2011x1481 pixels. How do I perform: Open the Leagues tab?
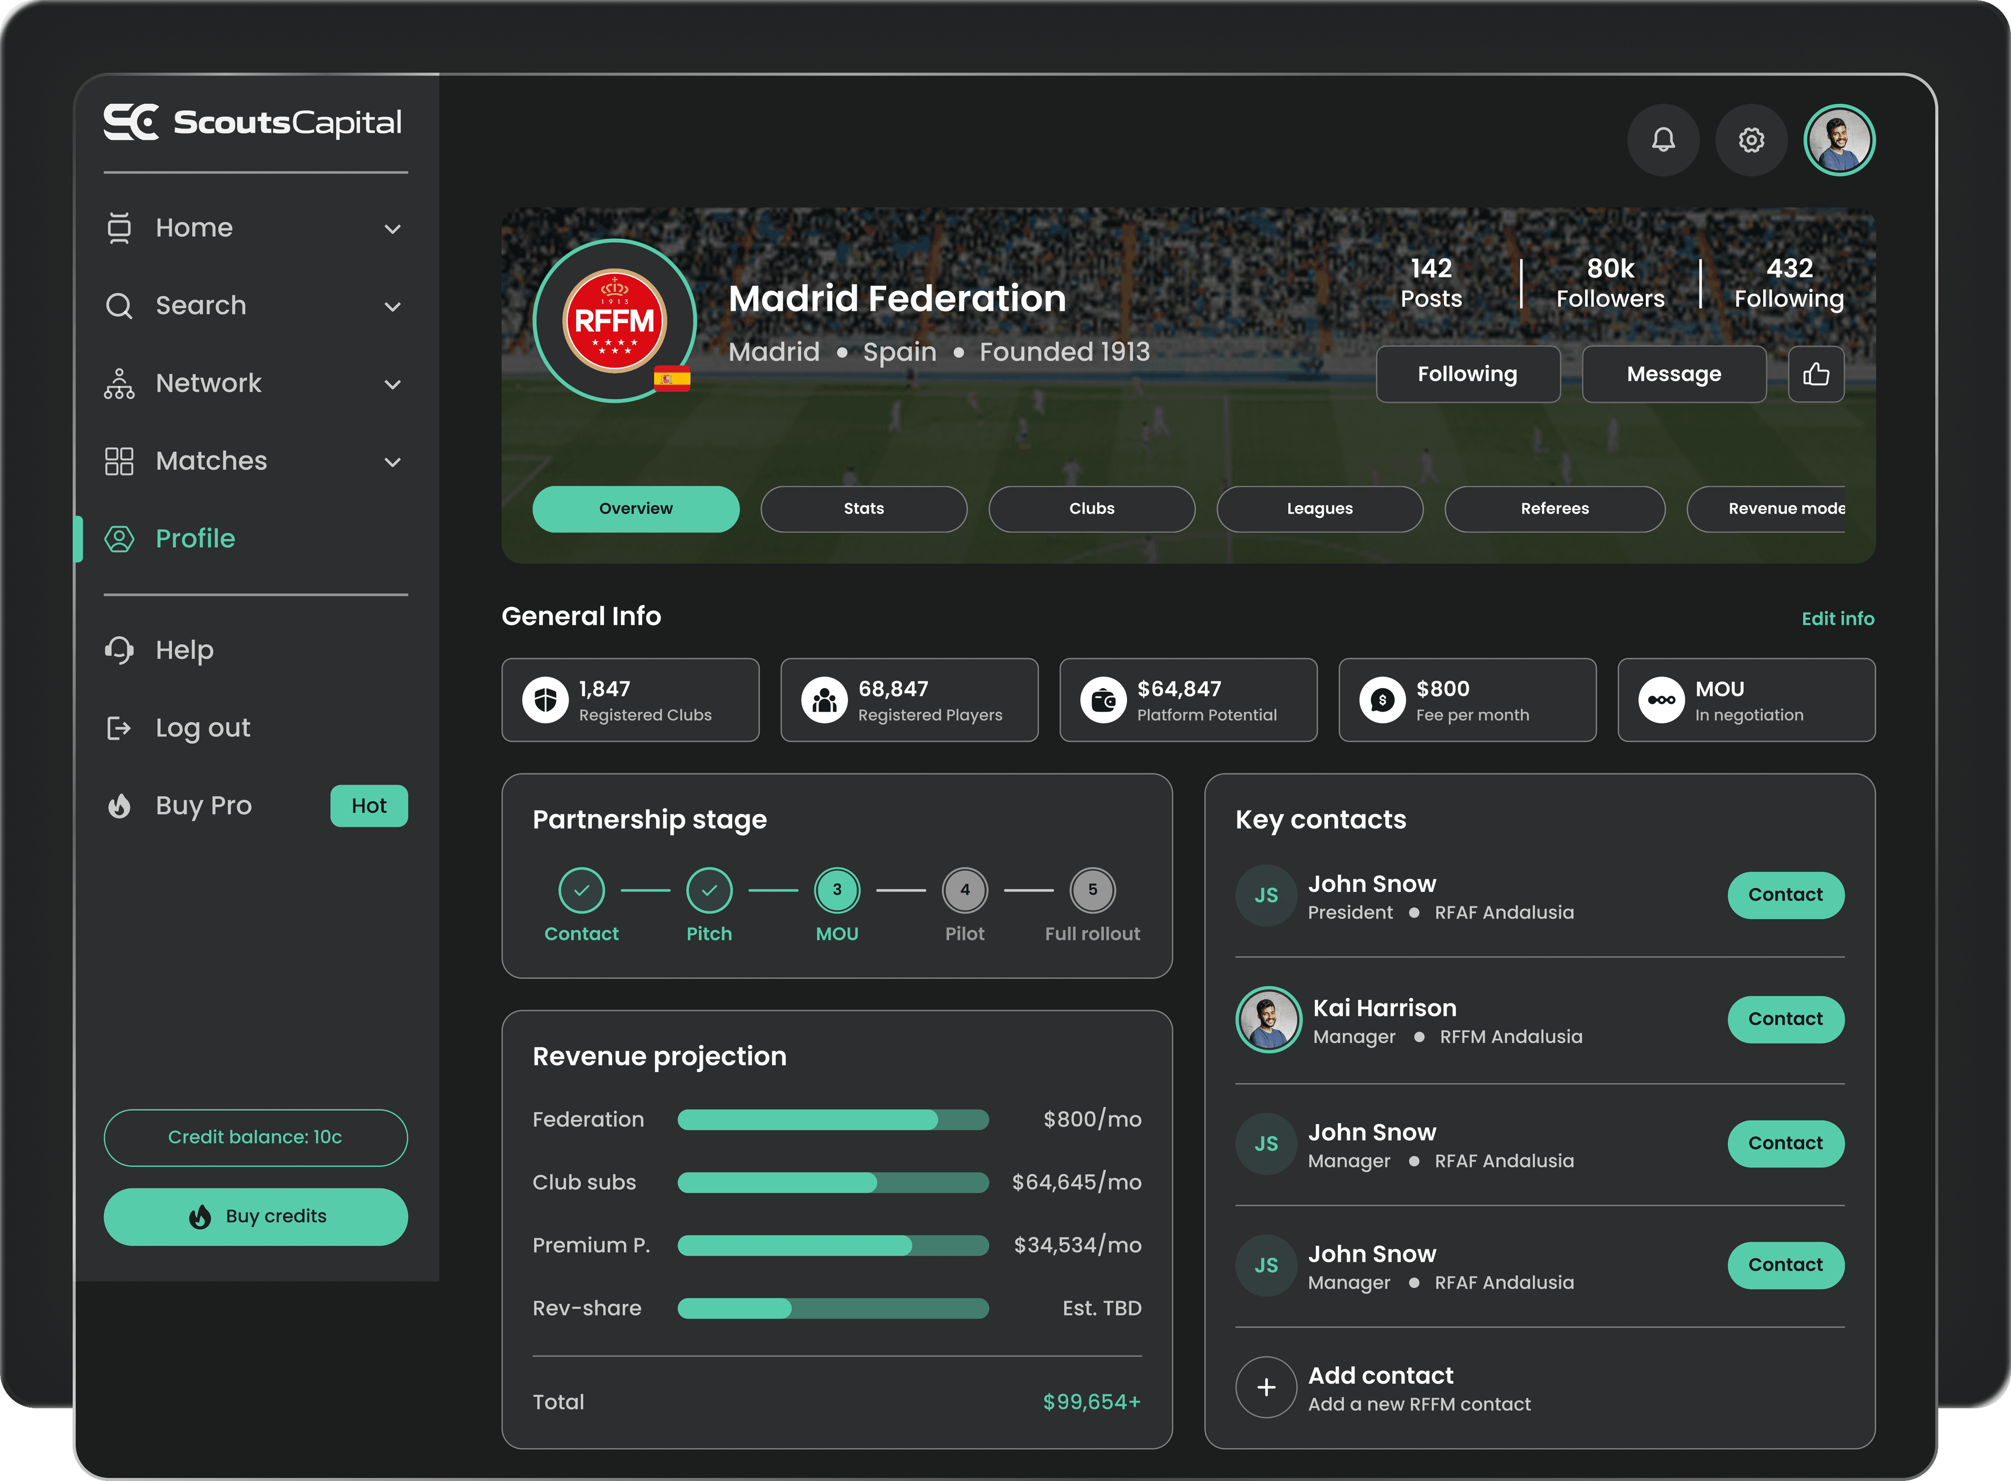pos(1320,509)
